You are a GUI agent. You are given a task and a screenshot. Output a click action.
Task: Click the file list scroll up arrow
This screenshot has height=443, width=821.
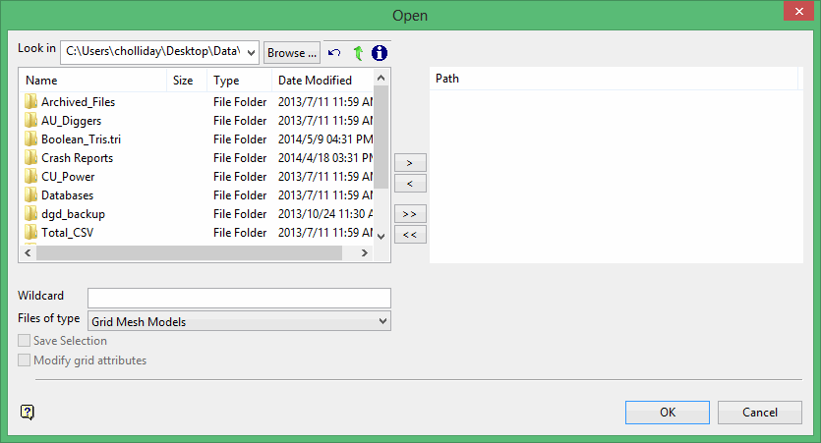pos(381,78)
